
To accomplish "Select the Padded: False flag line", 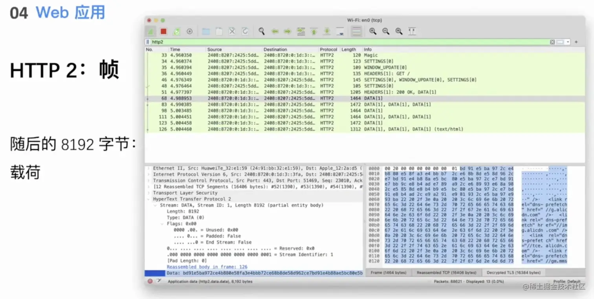I will (207, 236).
